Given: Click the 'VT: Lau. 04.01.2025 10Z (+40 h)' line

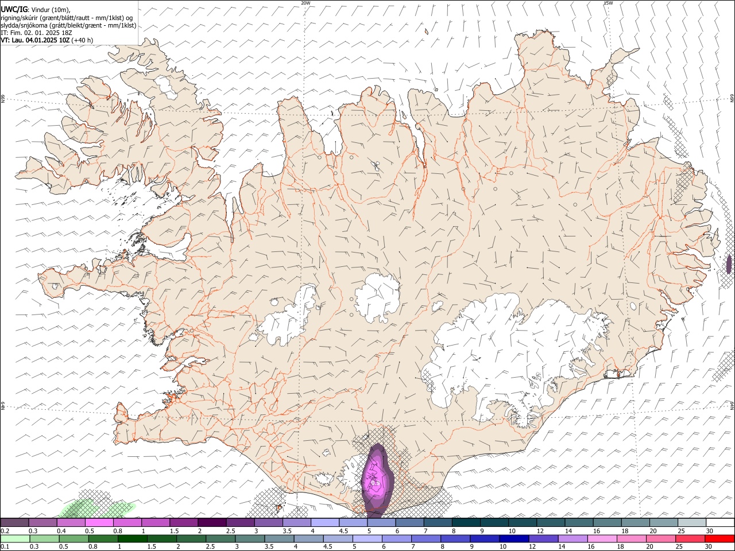Looking at the screenshot, I should coord(47,40).
